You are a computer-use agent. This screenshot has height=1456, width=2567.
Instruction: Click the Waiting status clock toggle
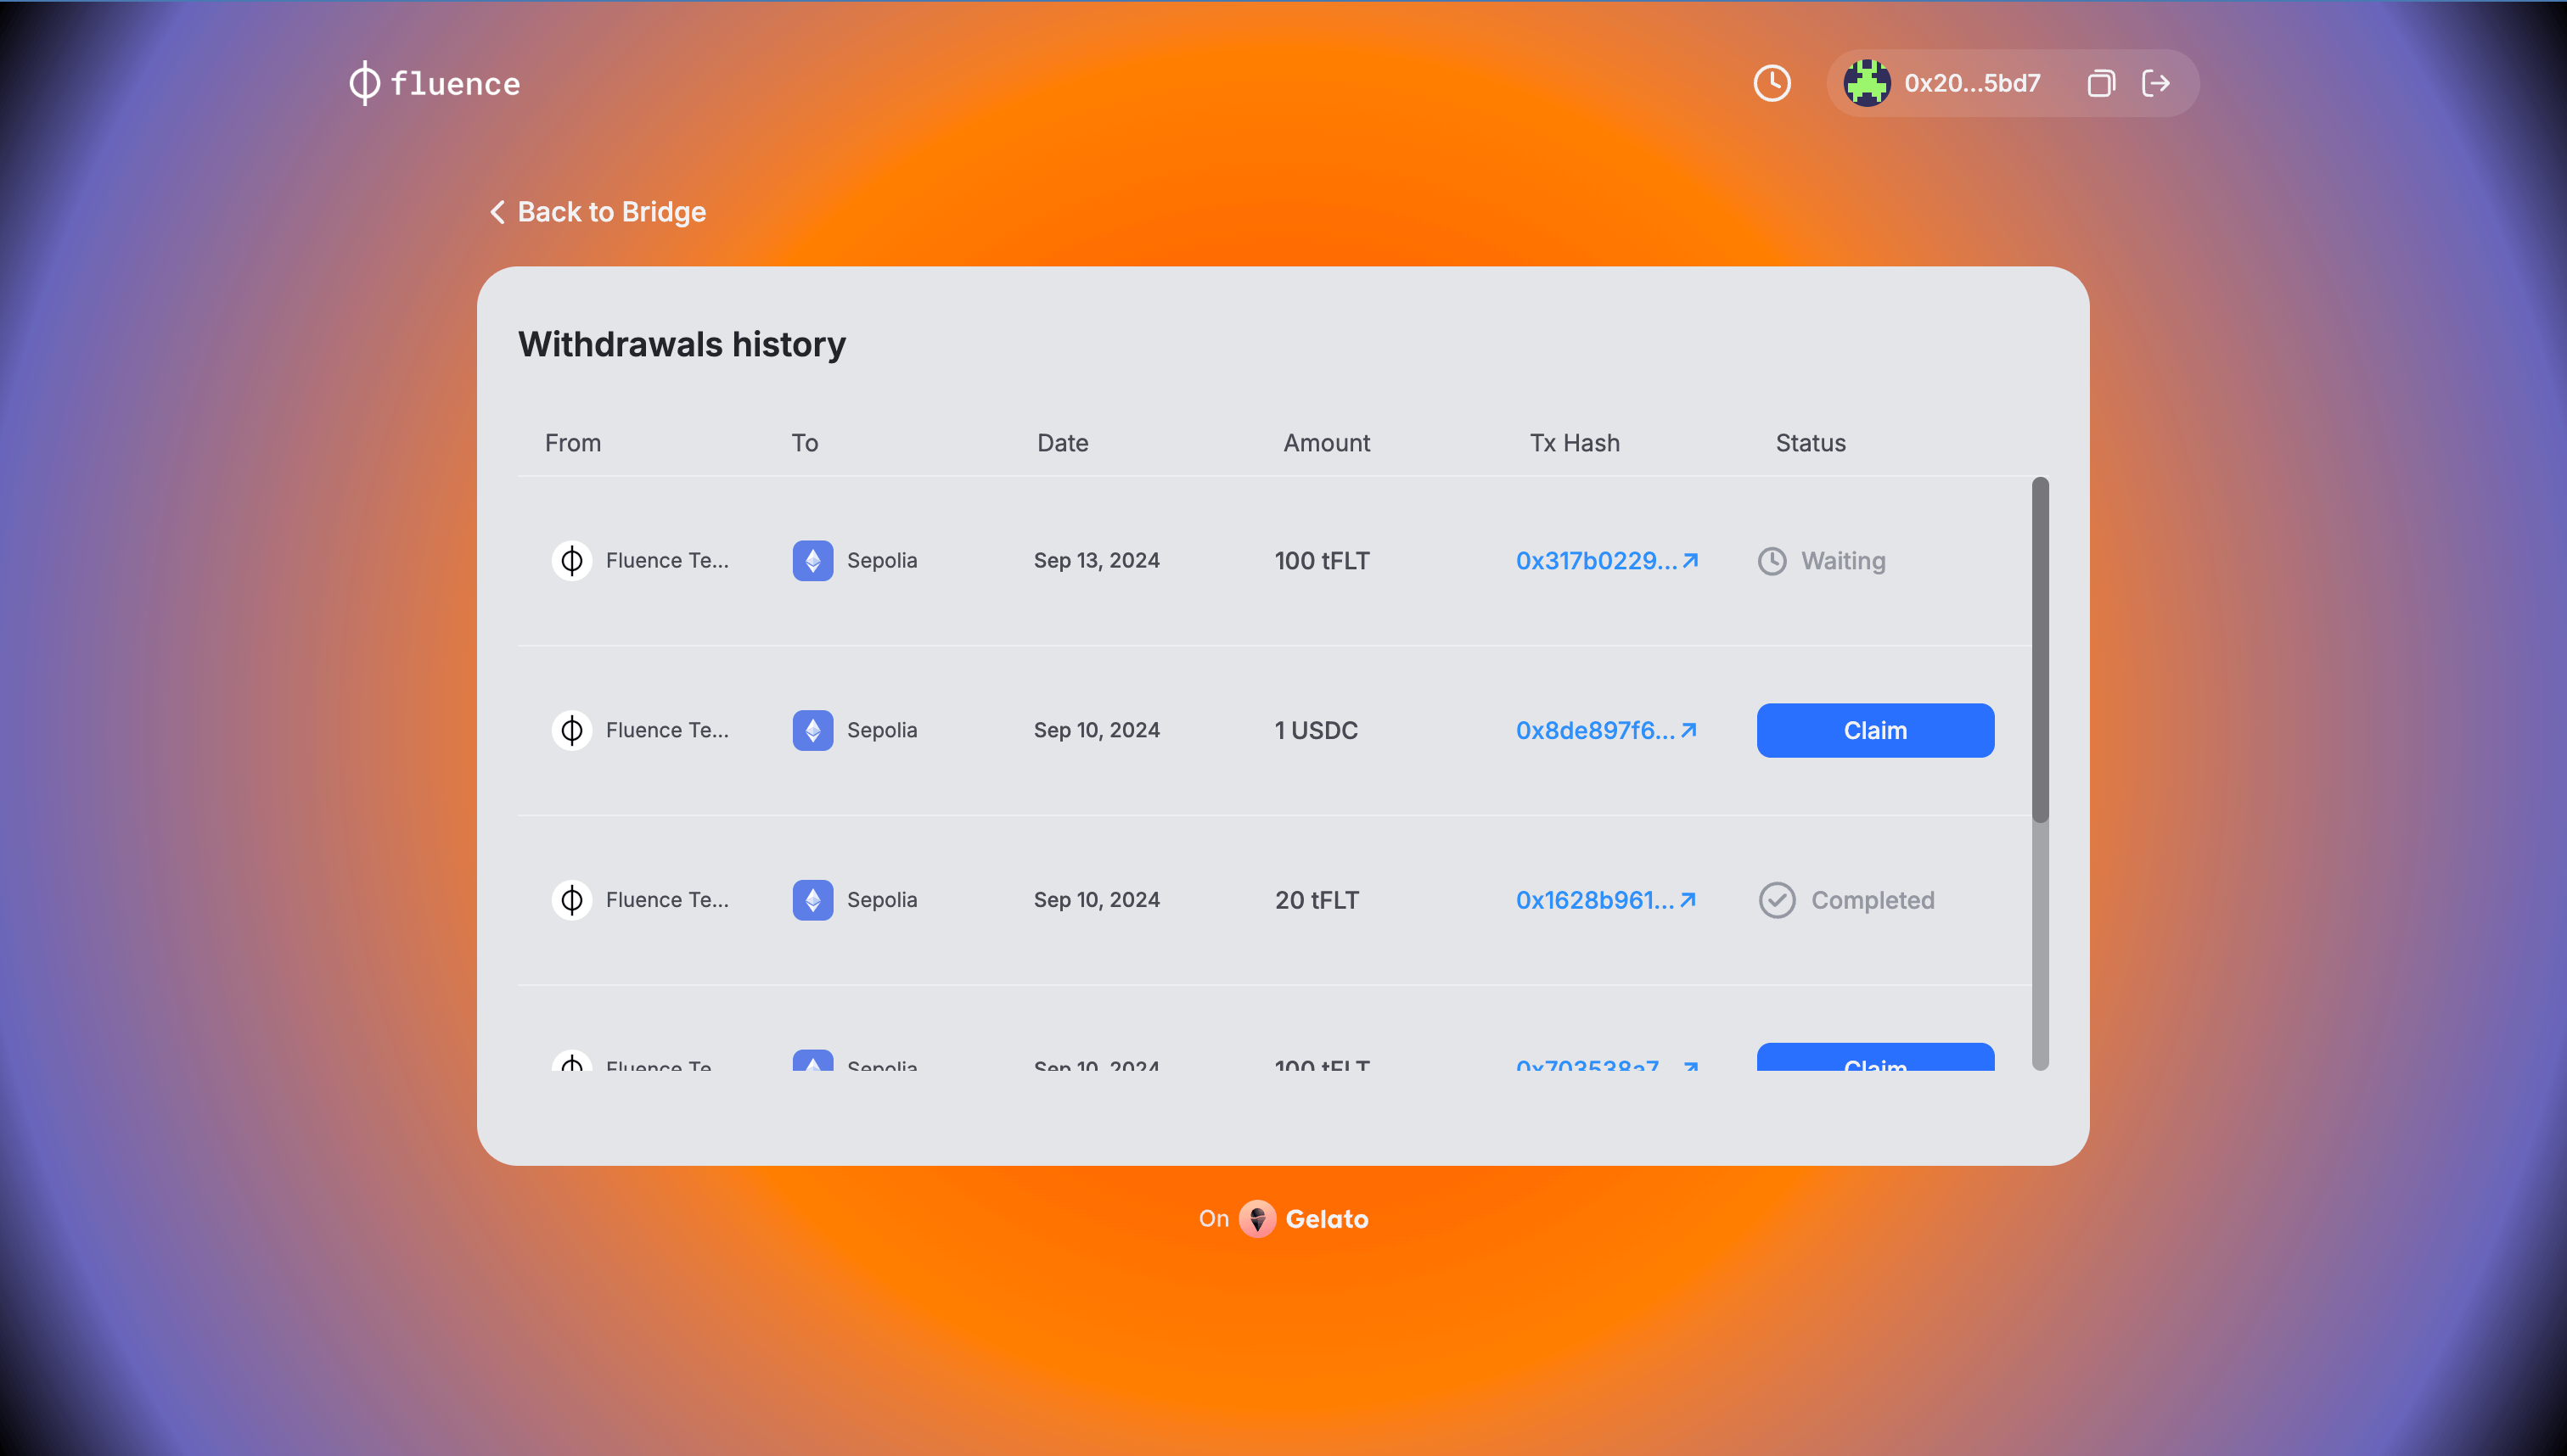1772,561
